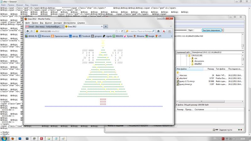This screenshot has height=141, width=251.
Task: Open Firefox Вид menu
Action: pos(41,23)
